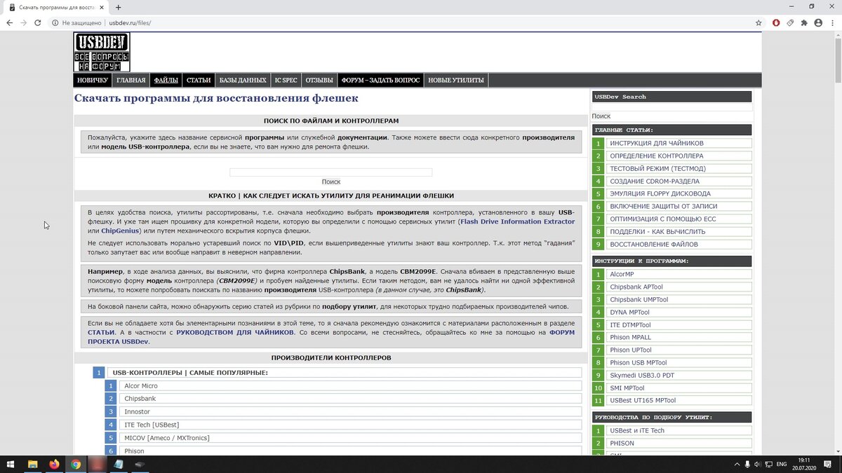
Task: Open the red ad-blocker extension icon
Action: click(x=776, y=22)
